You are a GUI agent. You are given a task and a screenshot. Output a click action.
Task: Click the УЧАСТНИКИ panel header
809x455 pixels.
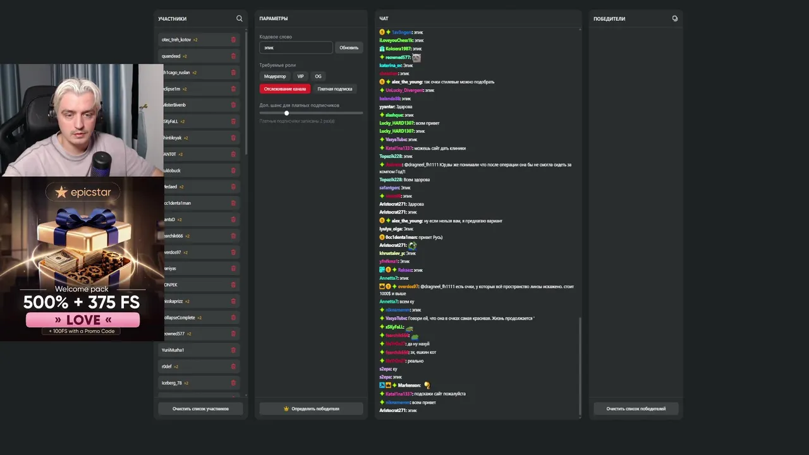pyautogui.click(x=173, y=19)
